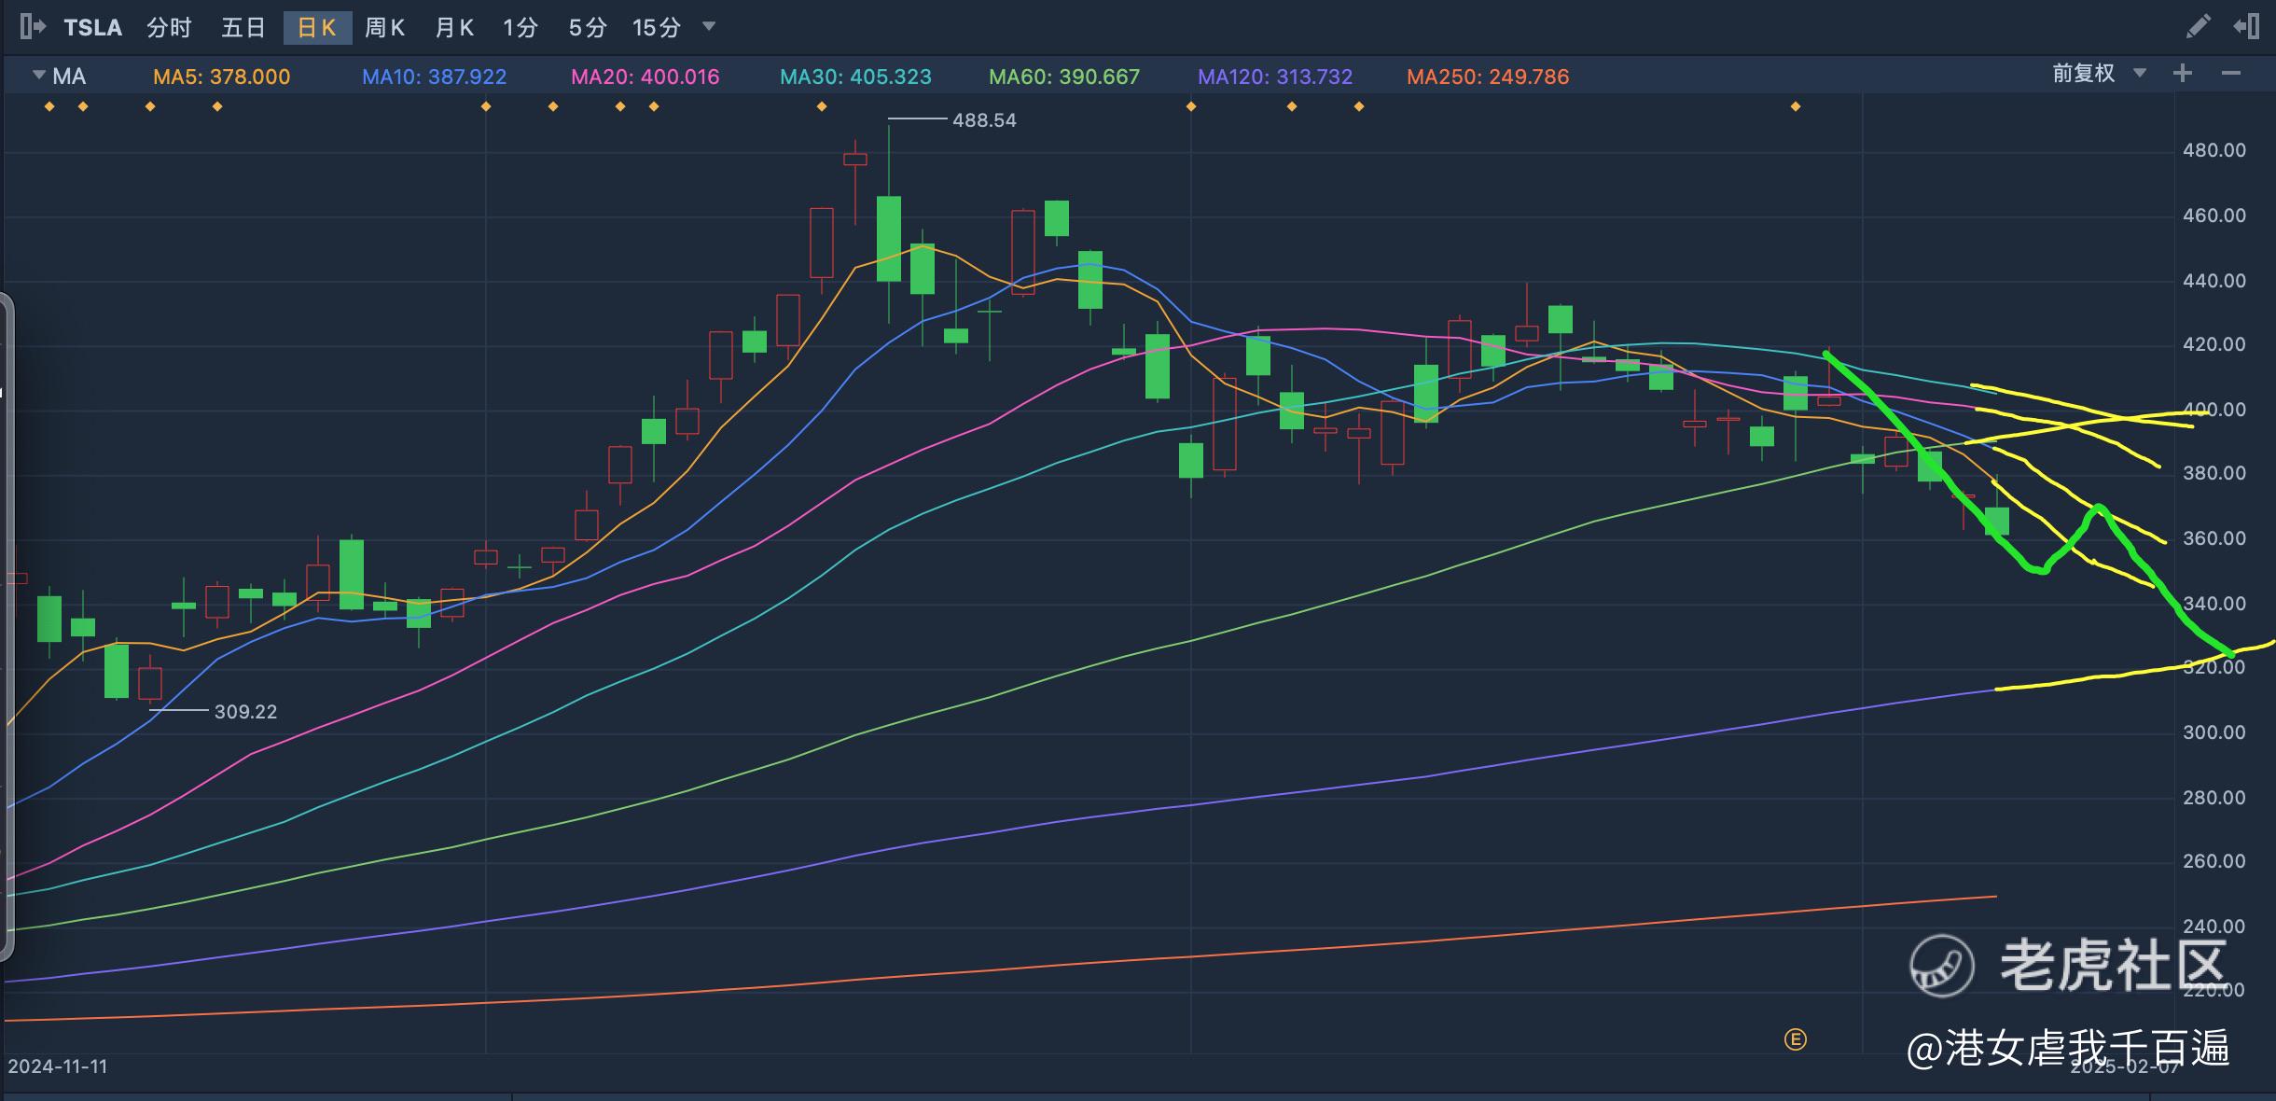Screen dimensions: 2276x1101
Task: Zoom out the chart with the minus icon
Action: [x=2230, y=73]
